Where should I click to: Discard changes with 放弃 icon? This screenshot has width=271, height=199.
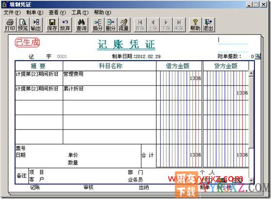coord(65,25)
